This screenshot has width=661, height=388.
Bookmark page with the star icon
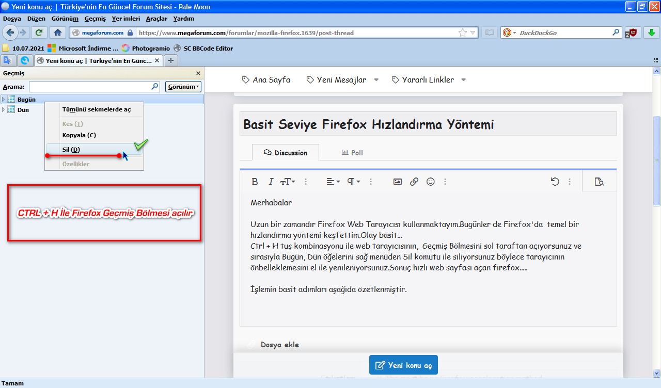[463, 33]
